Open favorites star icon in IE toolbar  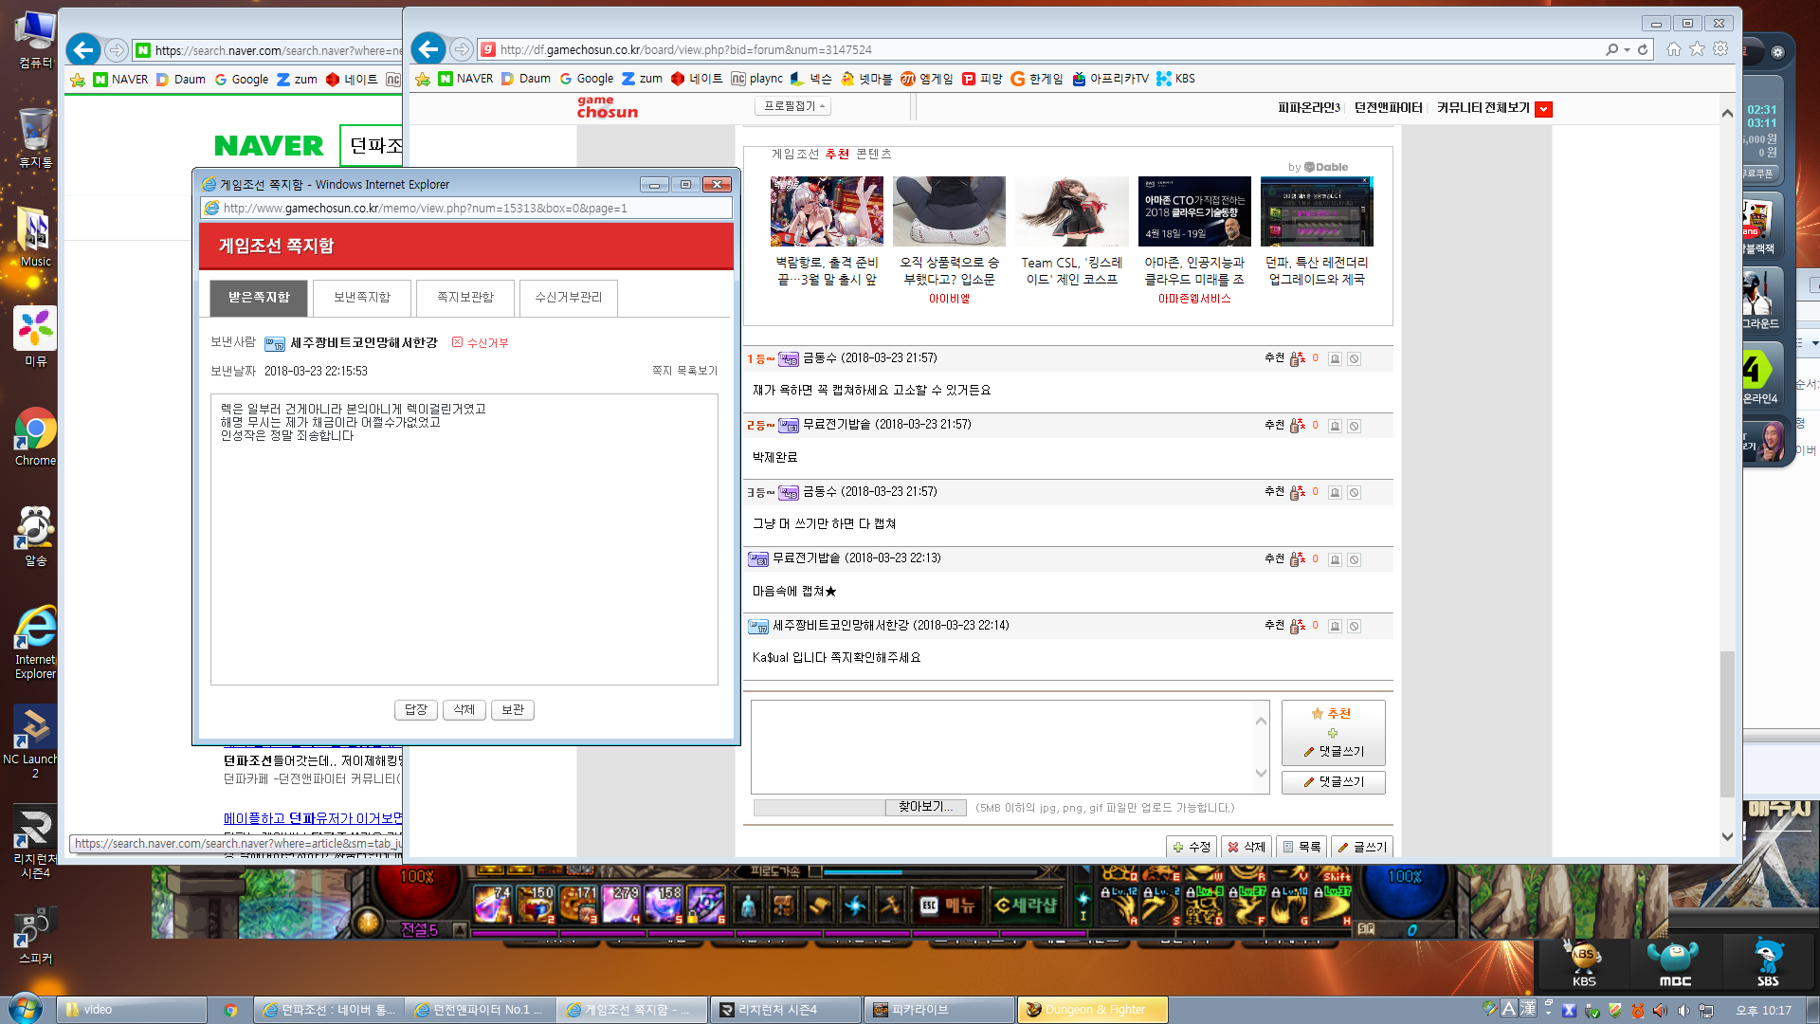[x=1697, y=49]
